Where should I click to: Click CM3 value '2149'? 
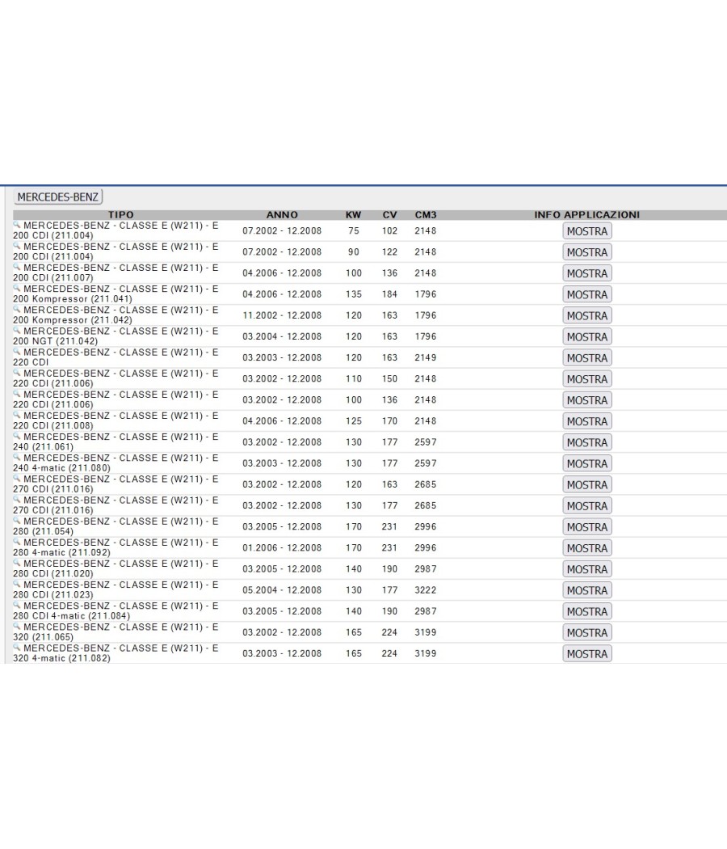click(x=426, y=357)
